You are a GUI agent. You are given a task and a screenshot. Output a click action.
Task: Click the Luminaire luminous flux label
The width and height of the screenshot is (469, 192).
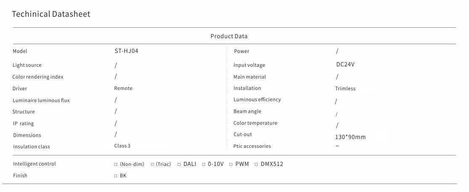click(41, 100)
